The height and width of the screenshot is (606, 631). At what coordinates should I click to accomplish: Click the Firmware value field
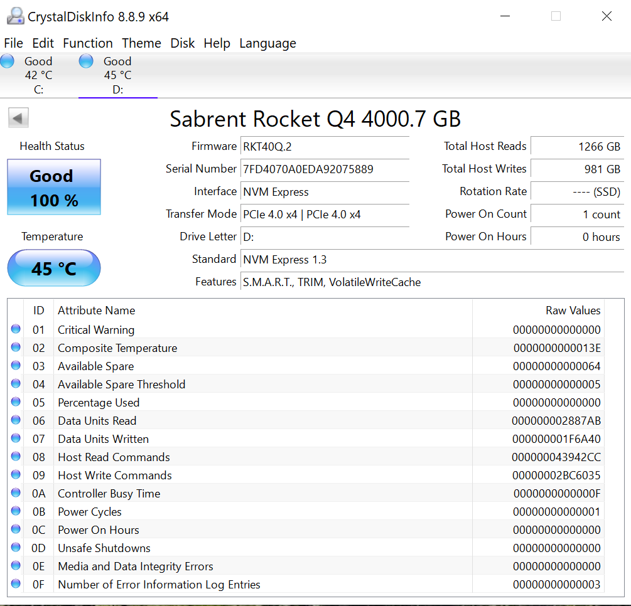point(325,146)
